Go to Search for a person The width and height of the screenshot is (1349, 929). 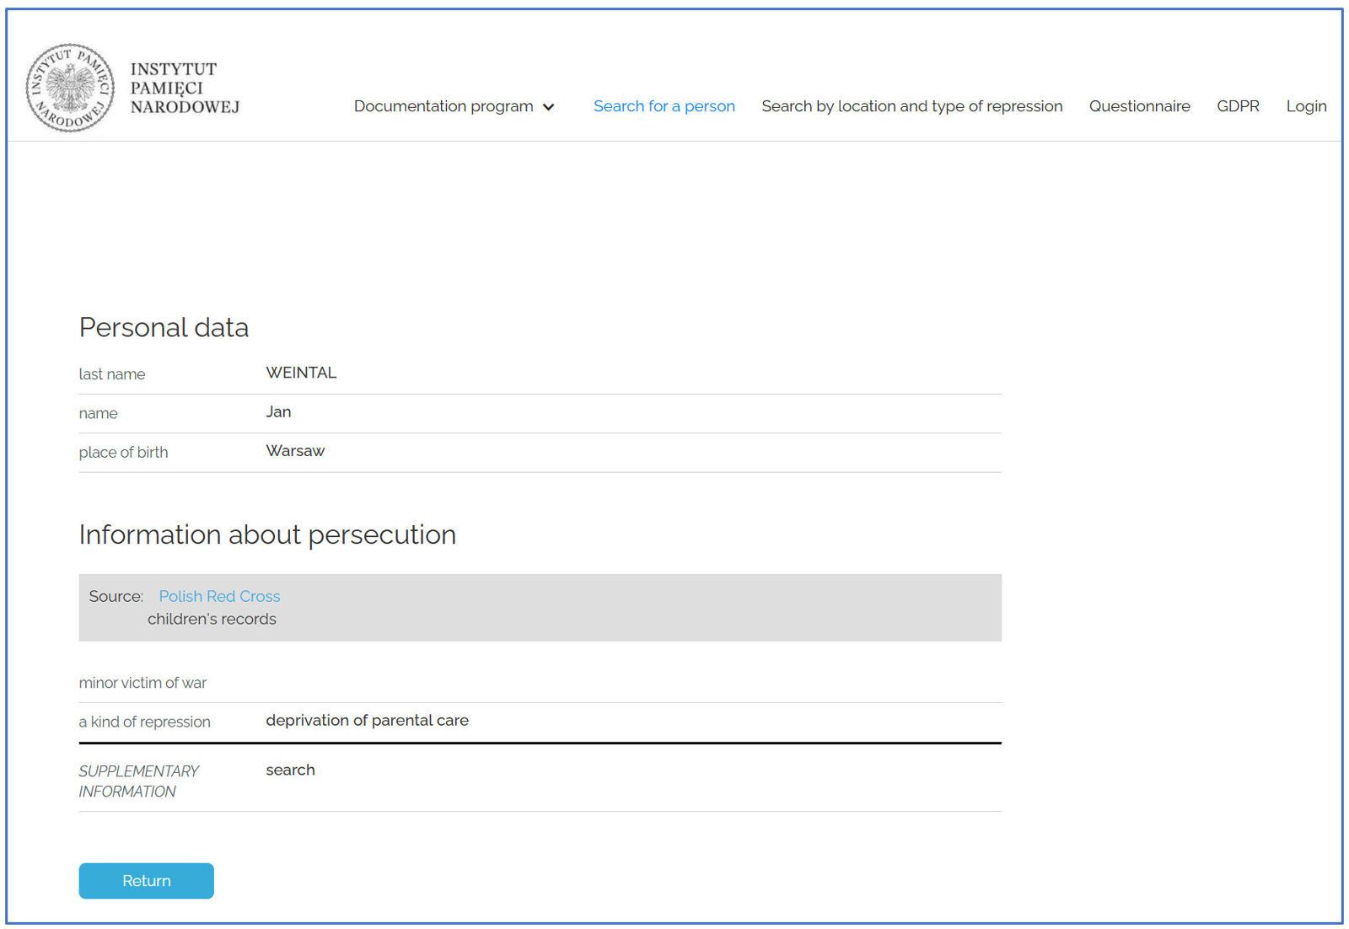pos(664,106)
